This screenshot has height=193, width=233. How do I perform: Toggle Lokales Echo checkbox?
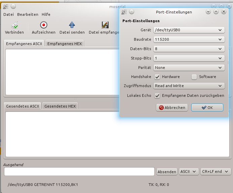157,95
